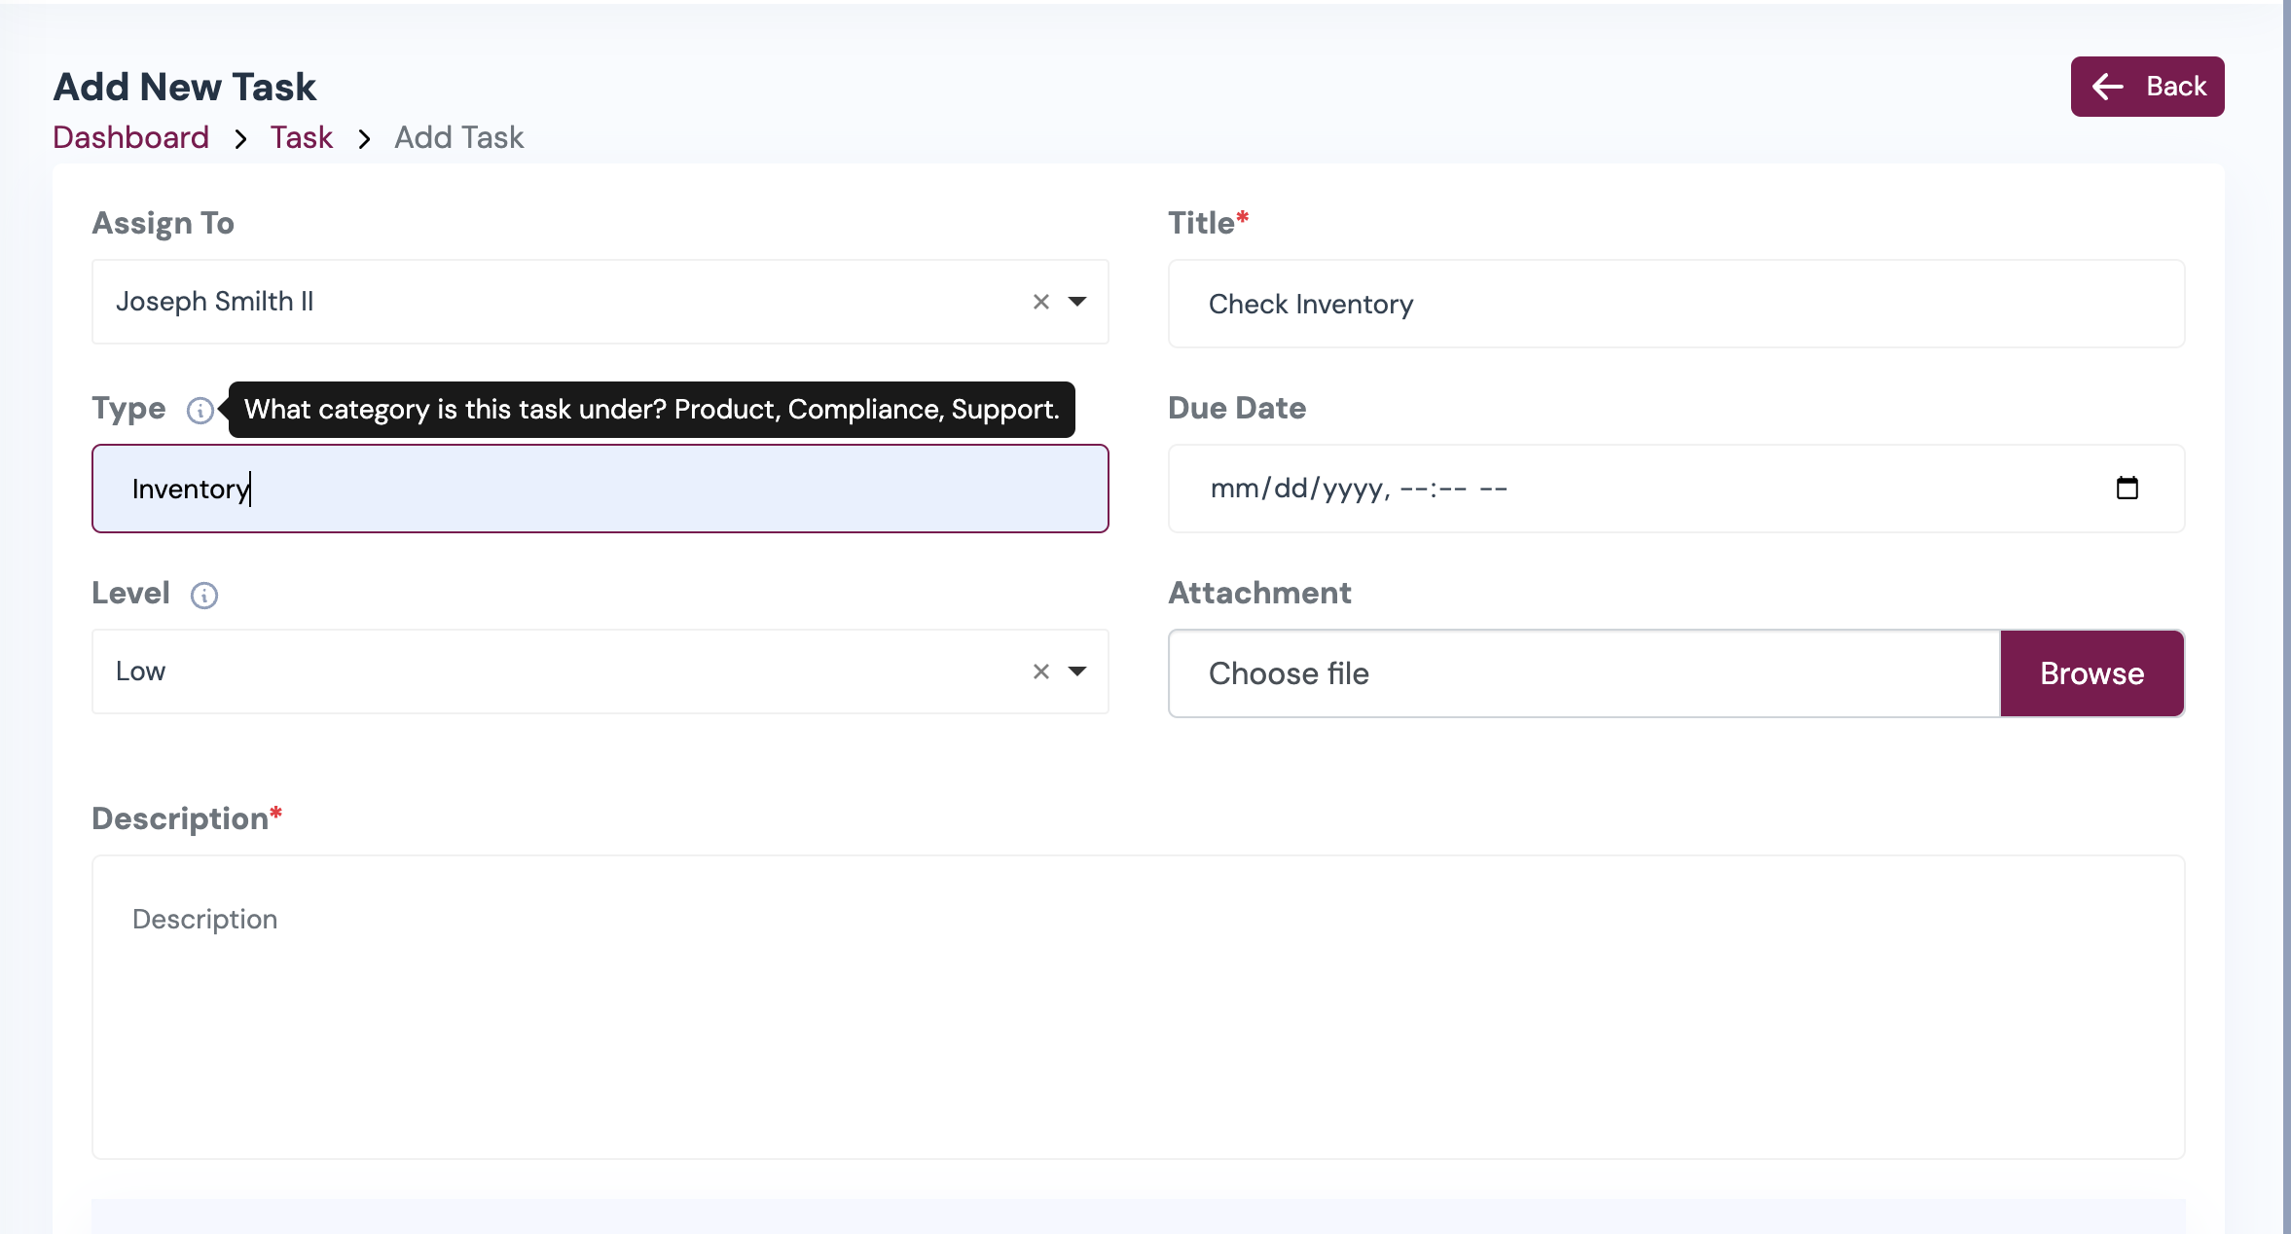
Task: Click the info icon beside Level
Action: [203, 595]
